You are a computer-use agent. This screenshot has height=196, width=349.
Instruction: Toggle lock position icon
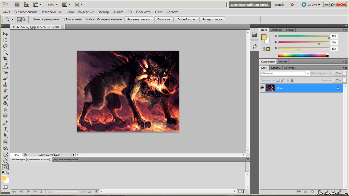[x=287, y=80]
